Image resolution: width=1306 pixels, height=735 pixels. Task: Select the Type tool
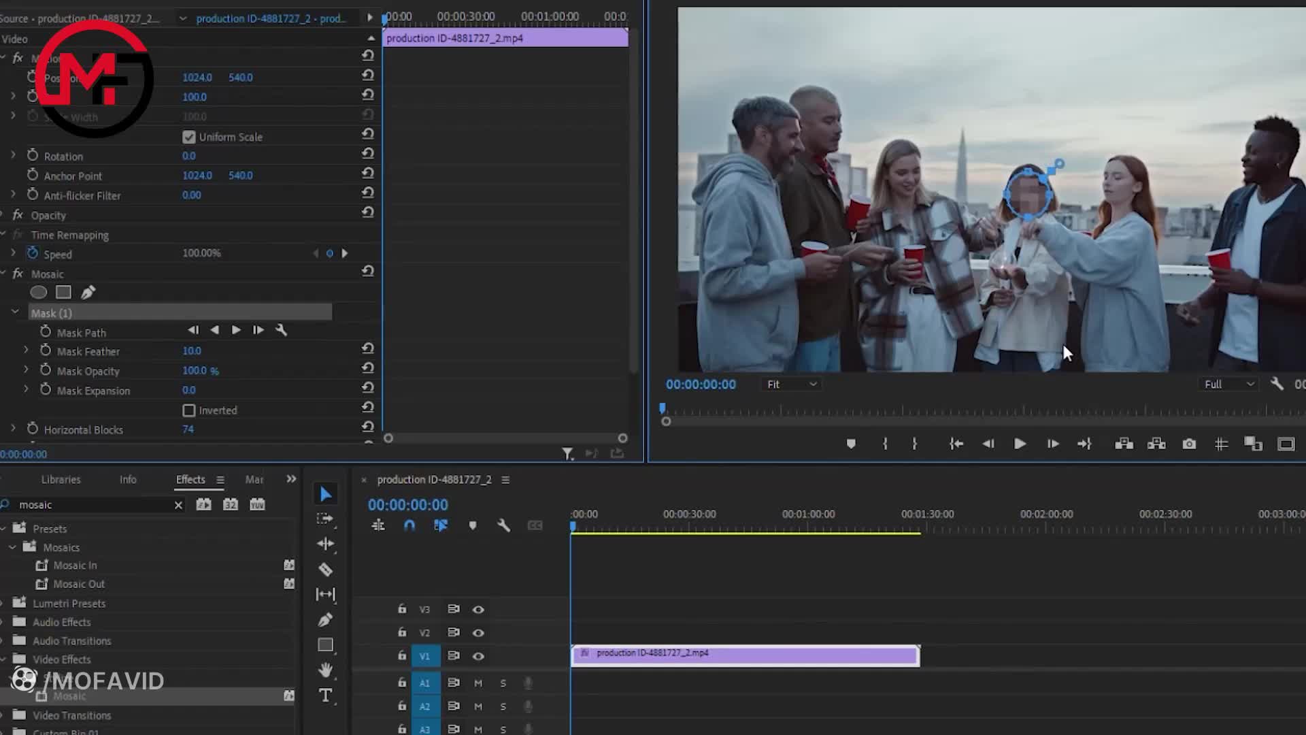coord(325,695)
